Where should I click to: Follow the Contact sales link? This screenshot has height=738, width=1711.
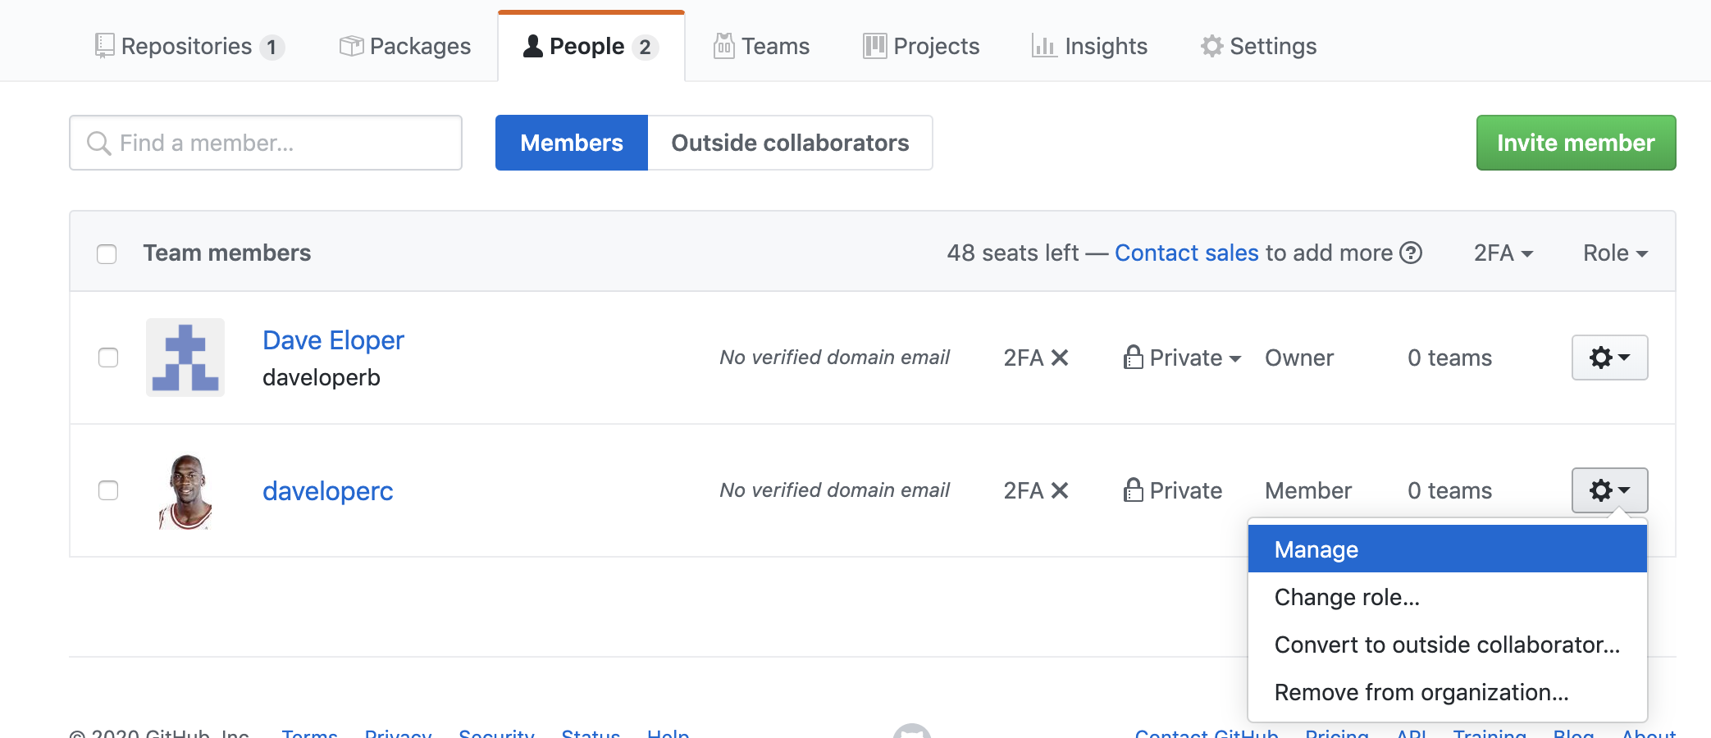(1186, 253)
